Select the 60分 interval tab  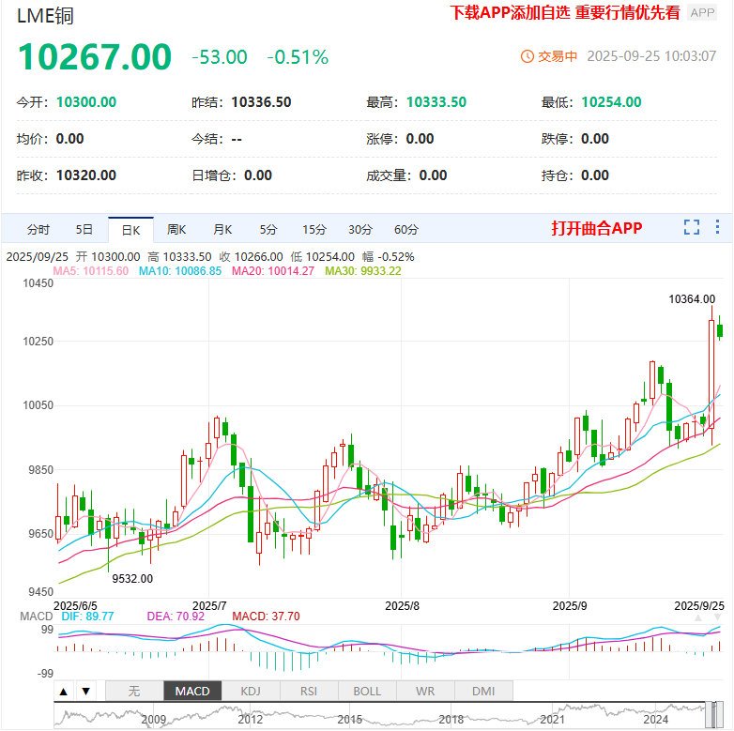point(405,230)
